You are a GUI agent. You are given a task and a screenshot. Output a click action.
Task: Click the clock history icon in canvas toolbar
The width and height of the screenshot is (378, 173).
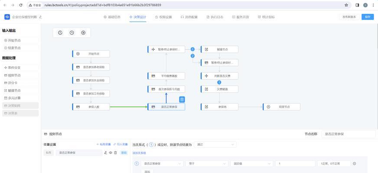[x=72, y=33]
